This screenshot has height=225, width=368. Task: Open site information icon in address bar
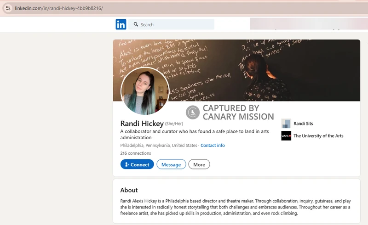8,8
